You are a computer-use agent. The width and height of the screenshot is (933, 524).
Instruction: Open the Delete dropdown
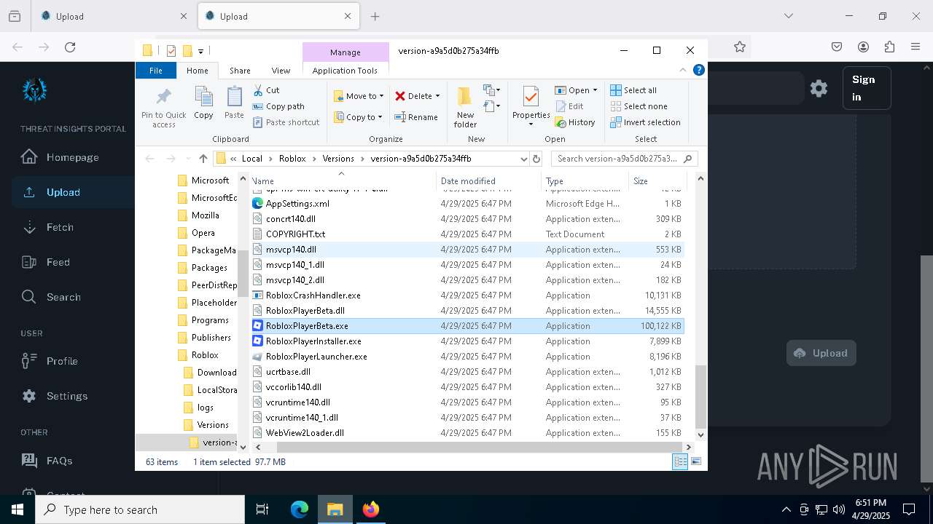click(x=418, y=96)
